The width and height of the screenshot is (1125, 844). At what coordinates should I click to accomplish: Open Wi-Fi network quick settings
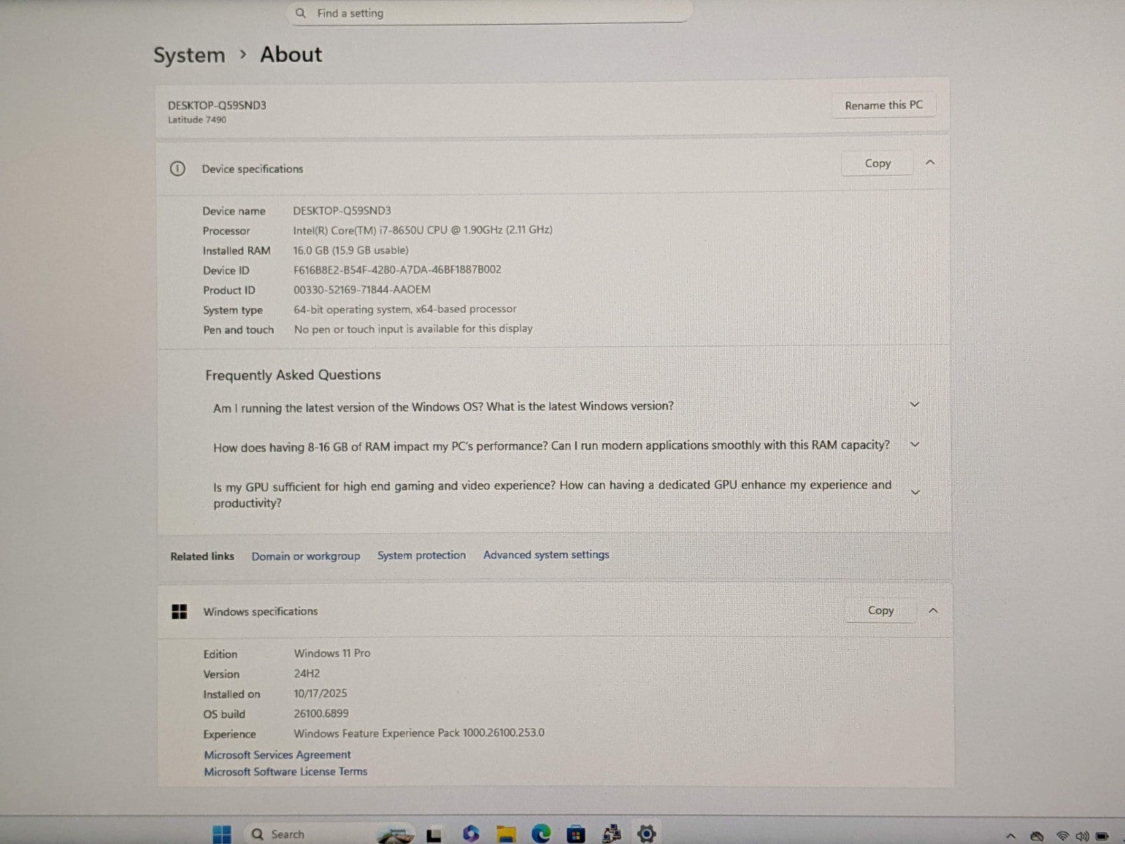[x=1062, y=836]
